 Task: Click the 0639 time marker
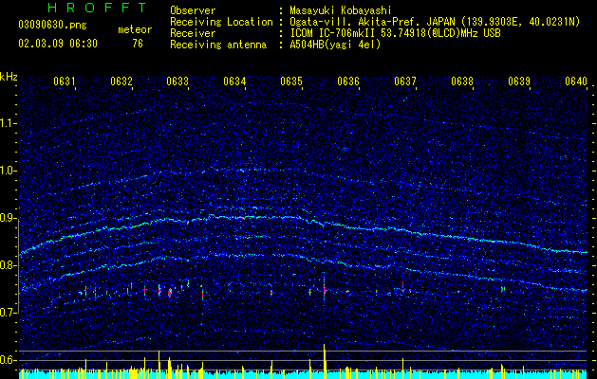click(519, 81)
